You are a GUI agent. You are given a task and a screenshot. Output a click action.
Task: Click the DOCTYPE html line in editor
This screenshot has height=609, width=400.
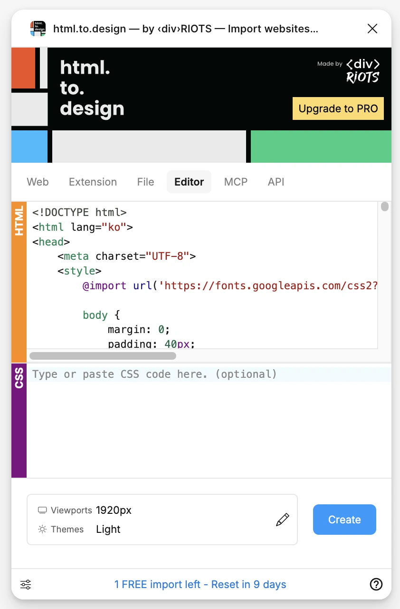click(80, 212)
